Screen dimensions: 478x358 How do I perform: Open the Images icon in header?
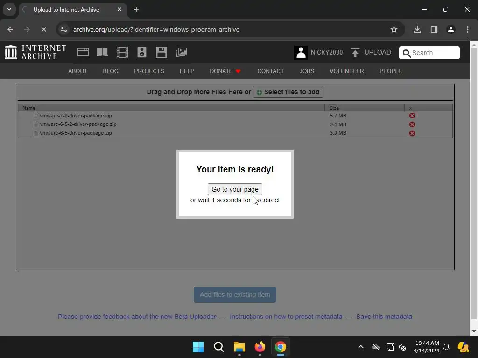(x=181, y=52)
